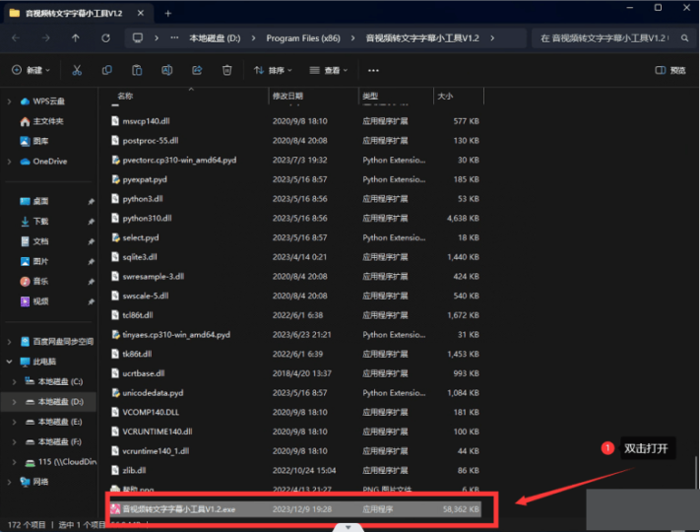Click Program Files (x86) breadcrumb
Image resolution: width=700 pixels, height=532 pixels.
[x=303, y=38]
